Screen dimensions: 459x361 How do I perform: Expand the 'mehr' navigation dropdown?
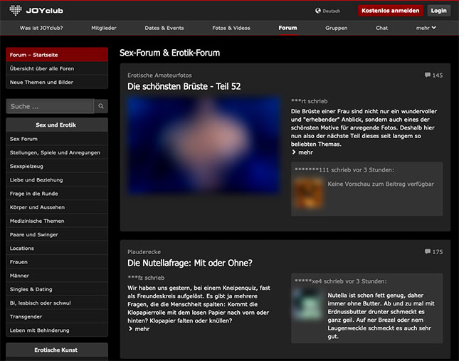pyautogui.click(x=426, y=28)
